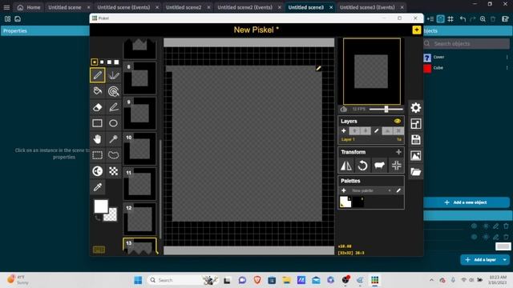Select the Color picker eyedropper tool
513x288 pixels.
[98, 187]
